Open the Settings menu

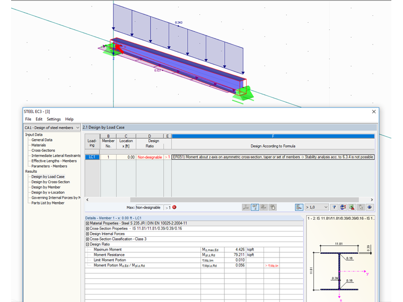coord(54,119)
